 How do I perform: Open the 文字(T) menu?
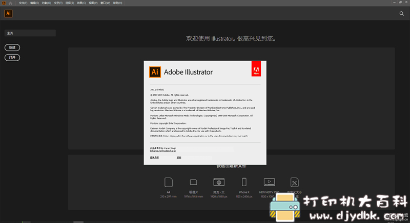(58, 3)
